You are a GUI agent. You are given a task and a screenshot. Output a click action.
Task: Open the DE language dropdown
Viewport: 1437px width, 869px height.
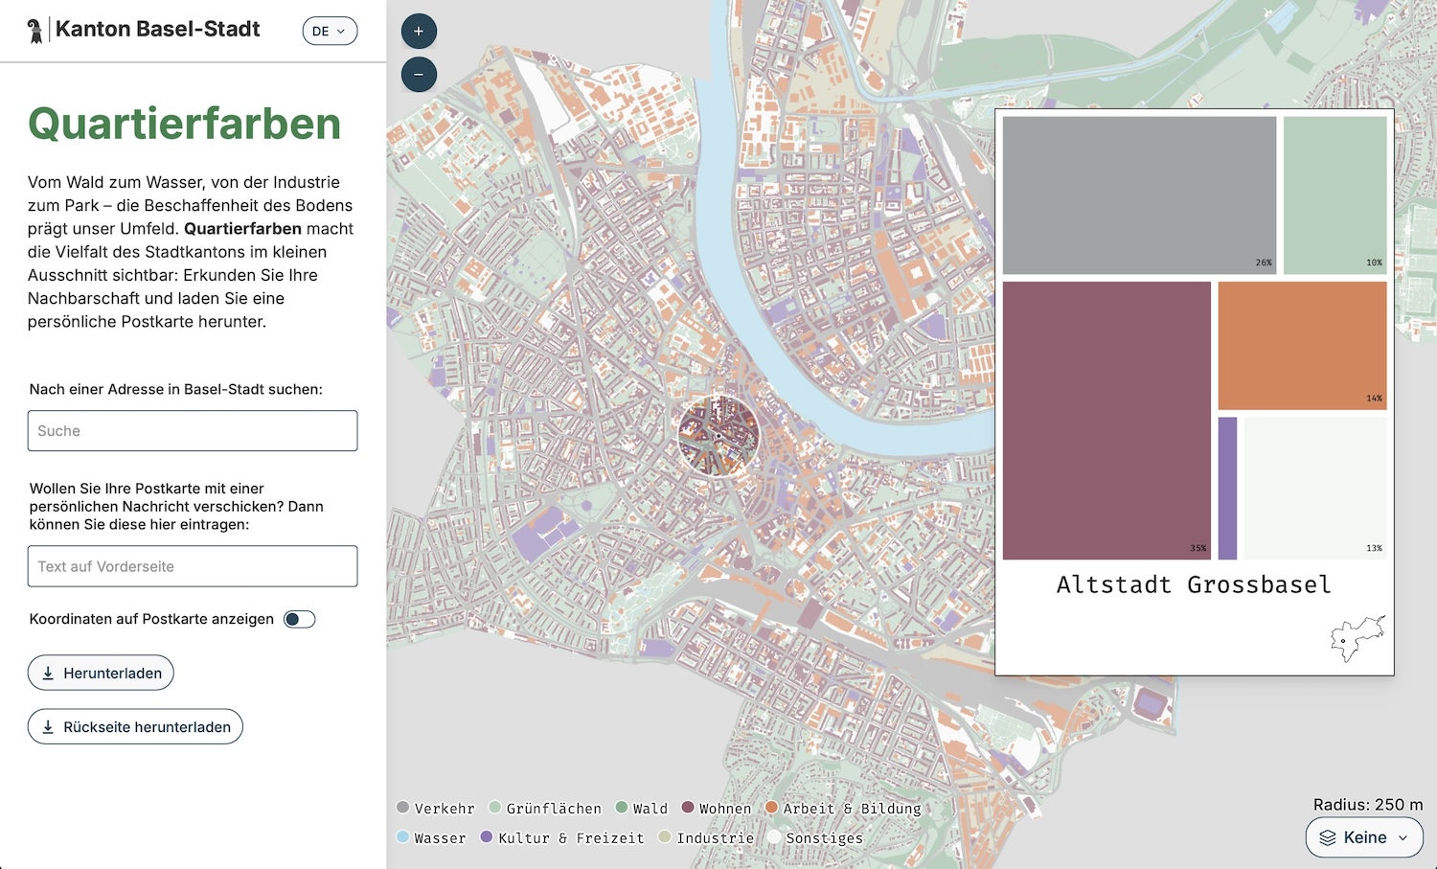[x=330, y=31]
